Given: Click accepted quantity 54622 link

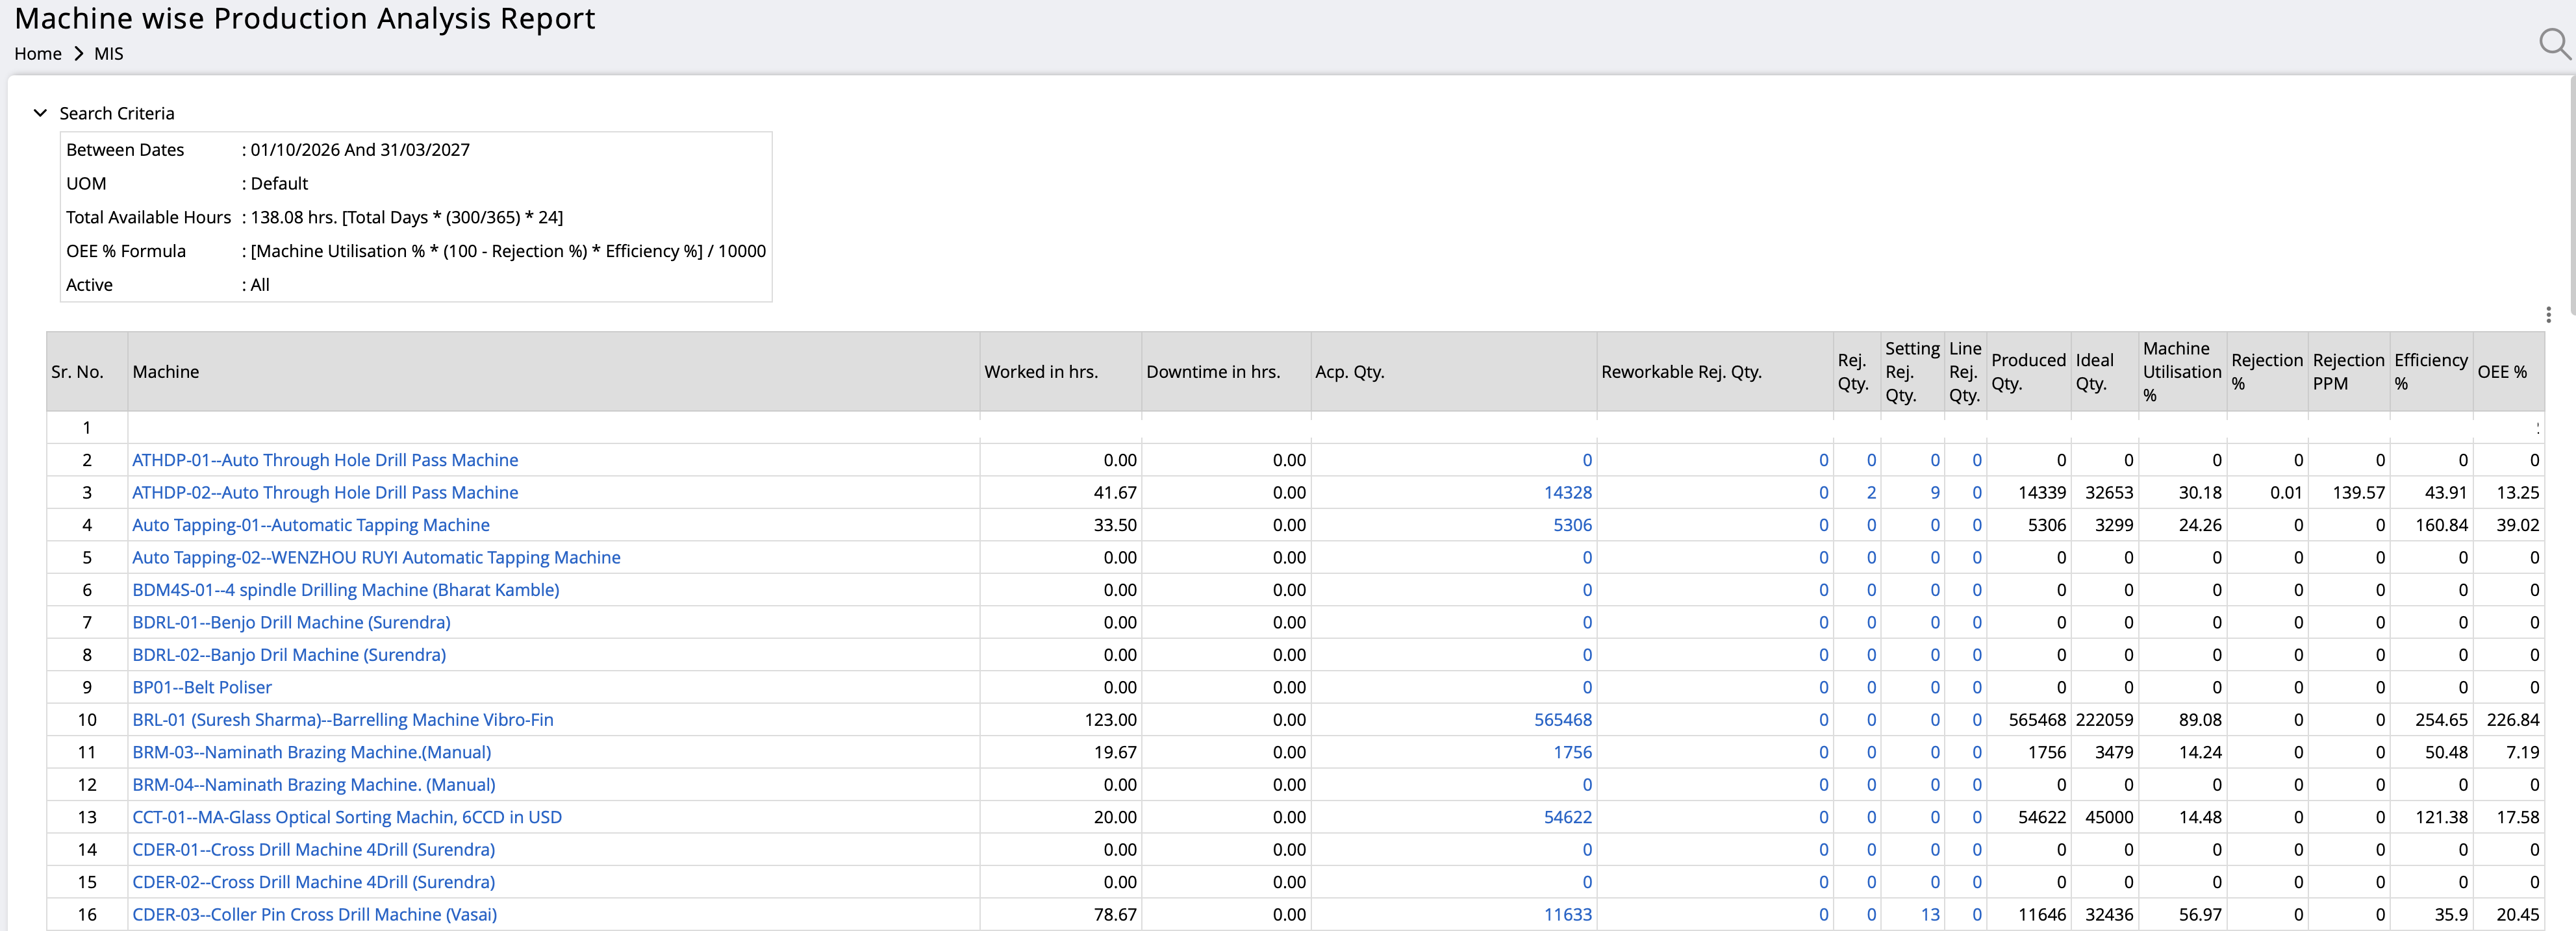Looking at the screenshot, I should pyautogui.click(x=1568, y=817).
